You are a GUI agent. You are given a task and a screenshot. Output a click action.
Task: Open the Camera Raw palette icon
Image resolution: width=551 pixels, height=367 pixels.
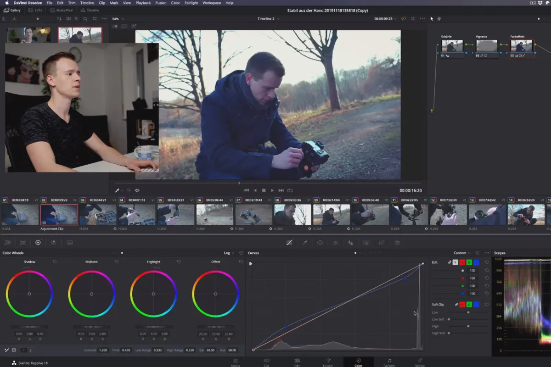click(x=8, y=242)
